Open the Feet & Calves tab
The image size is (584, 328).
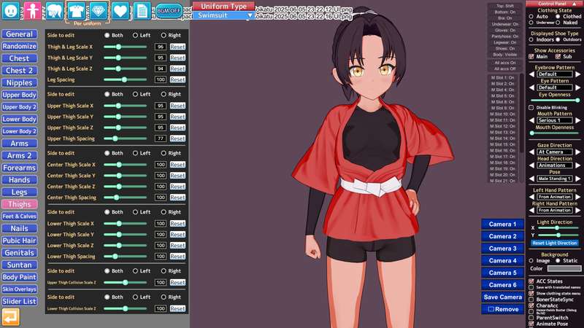pyautogui.click(x=20, y=216)
